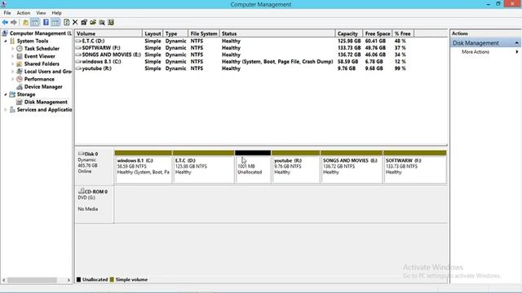
Task: Click left-pane scrollbar right arrow
Action: pos(69,280)
